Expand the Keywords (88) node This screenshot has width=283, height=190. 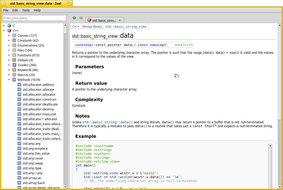click(x=9, y=70)
